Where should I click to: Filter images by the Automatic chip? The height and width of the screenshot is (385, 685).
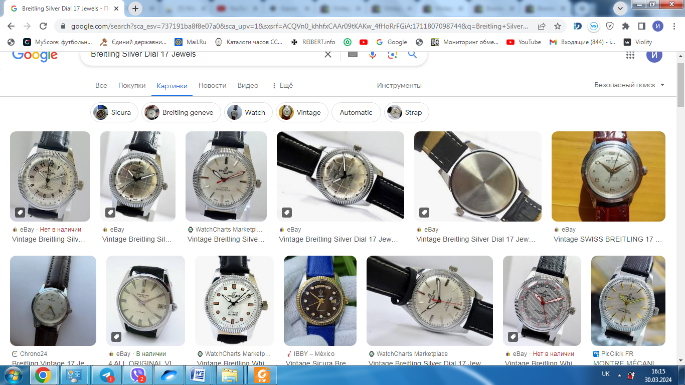coord(356,112)
